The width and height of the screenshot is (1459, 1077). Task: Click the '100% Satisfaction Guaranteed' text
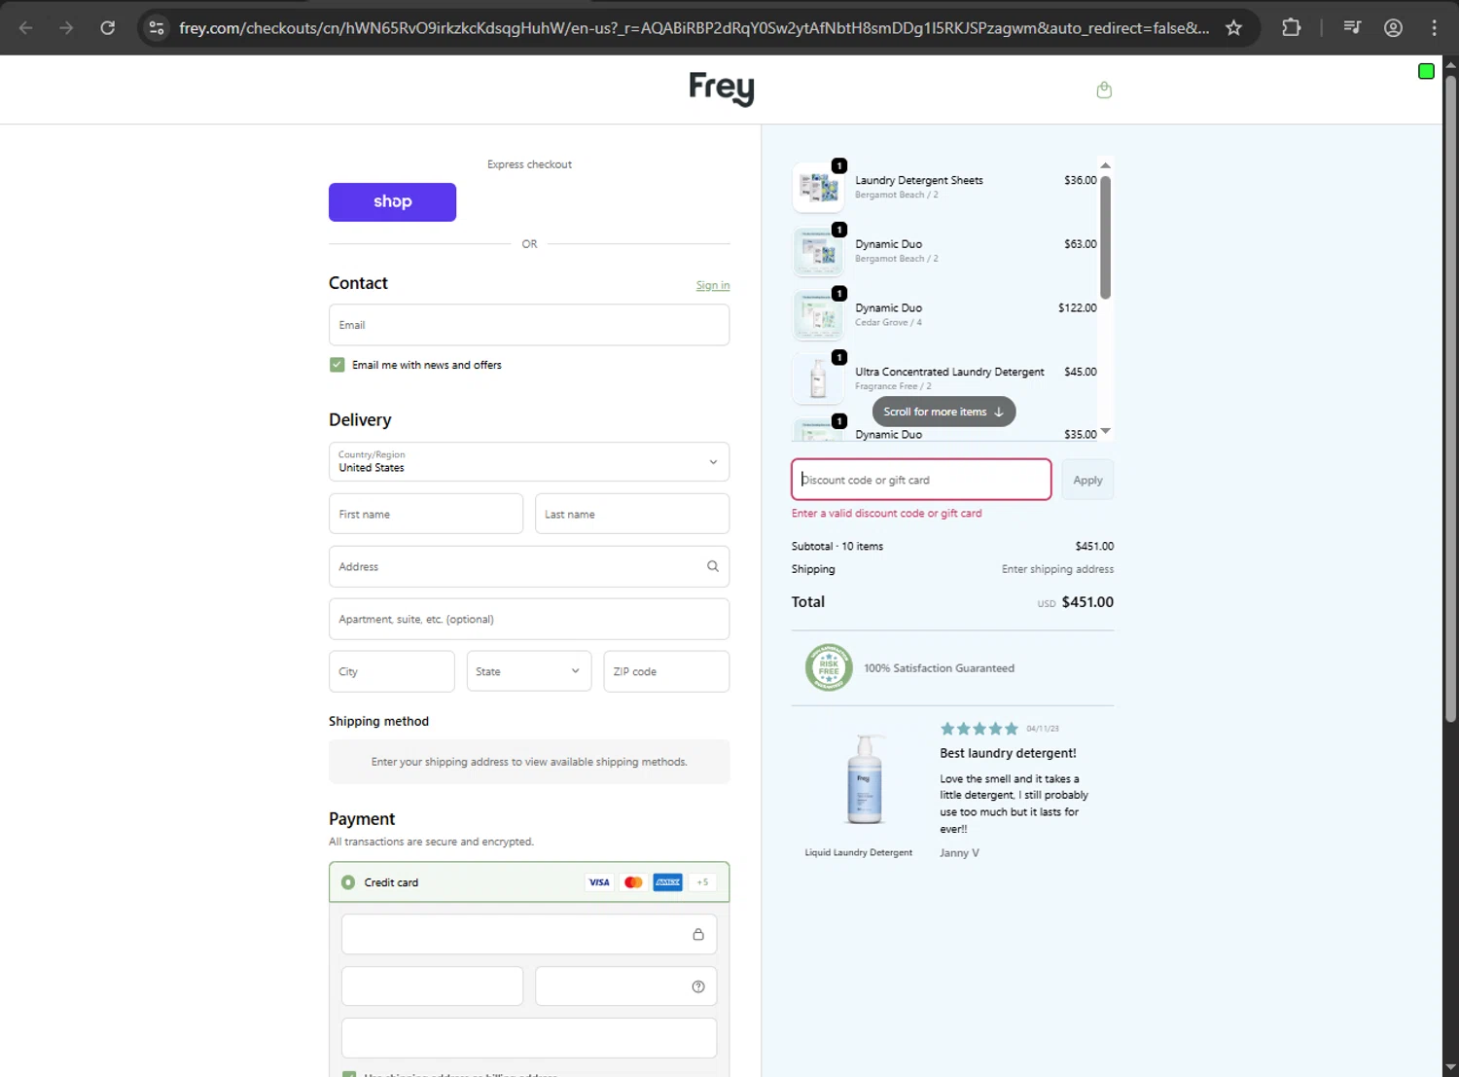point(939,668)
